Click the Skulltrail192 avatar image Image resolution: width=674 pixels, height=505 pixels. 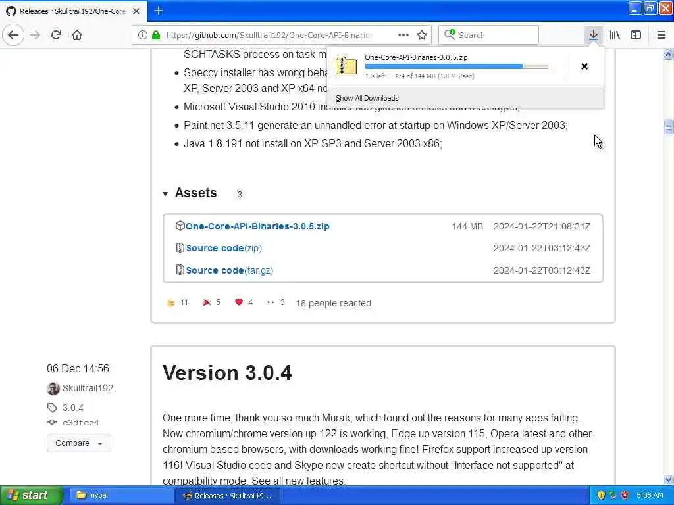53,388
